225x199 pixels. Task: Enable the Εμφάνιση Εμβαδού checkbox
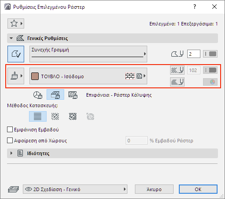pos(10,130)
